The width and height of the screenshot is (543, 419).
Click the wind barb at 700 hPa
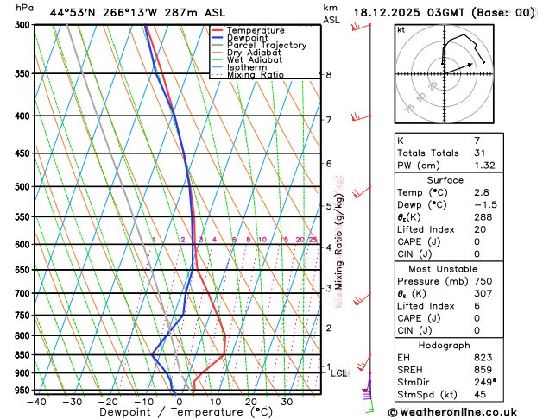click(x=363, y=299)
